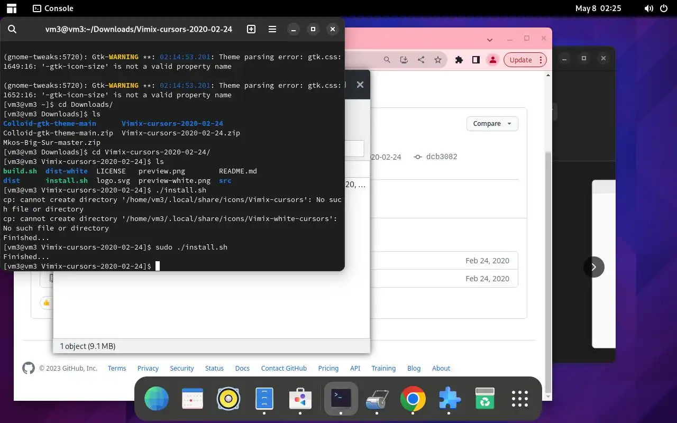Click the GitHub logo in footer

pyautogui.click(x=29, y=368)
